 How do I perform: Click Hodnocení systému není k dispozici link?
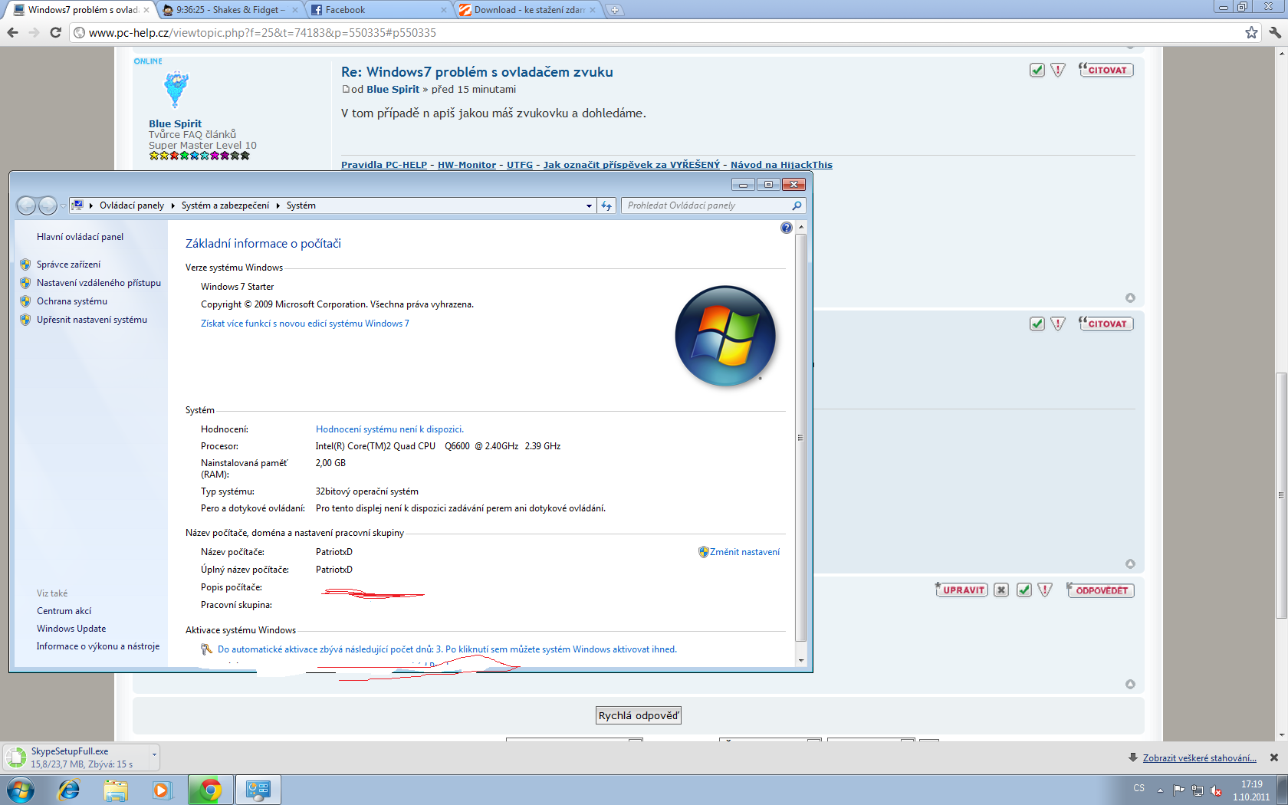point(389,429)
